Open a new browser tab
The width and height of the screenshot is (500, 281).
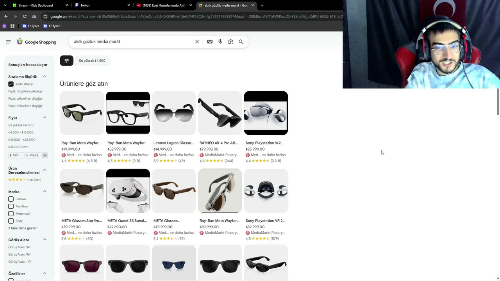click(x=262, y=5)
